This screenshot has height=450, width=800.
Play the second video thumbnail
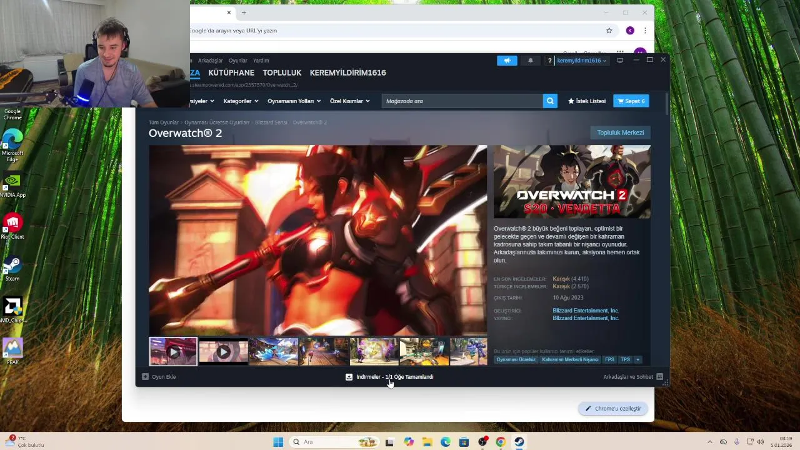(x=223, y=352)
